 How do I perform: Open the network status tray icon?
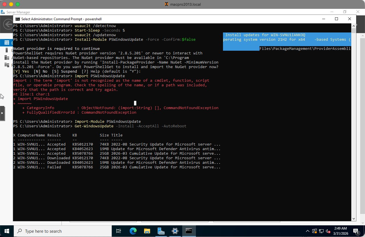click(x=321, y=231)
